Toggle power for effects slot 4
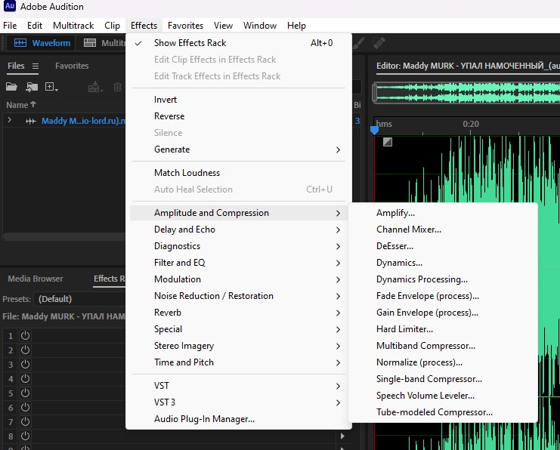The width and height of the screenshot is (560, 450). tap(25, 378)
